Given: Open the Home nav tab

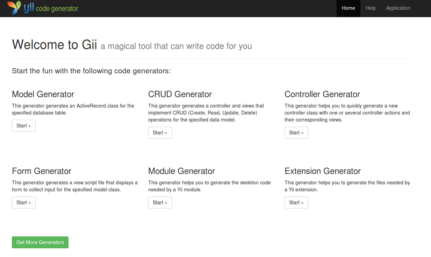Looking at the screenshot, I should coord(349,8).
